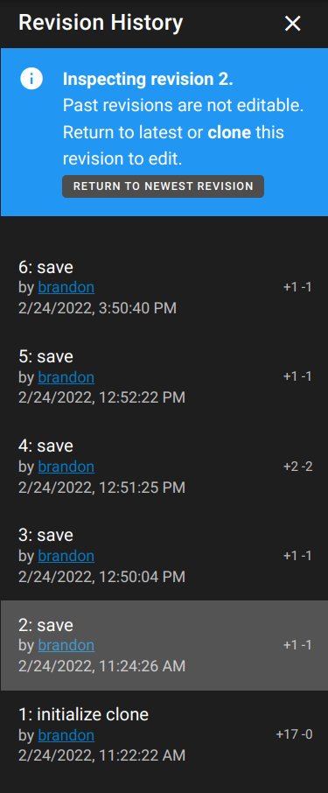Open brandon link under revision 1
The image size is (328, 793).
(x=66, y=735)
